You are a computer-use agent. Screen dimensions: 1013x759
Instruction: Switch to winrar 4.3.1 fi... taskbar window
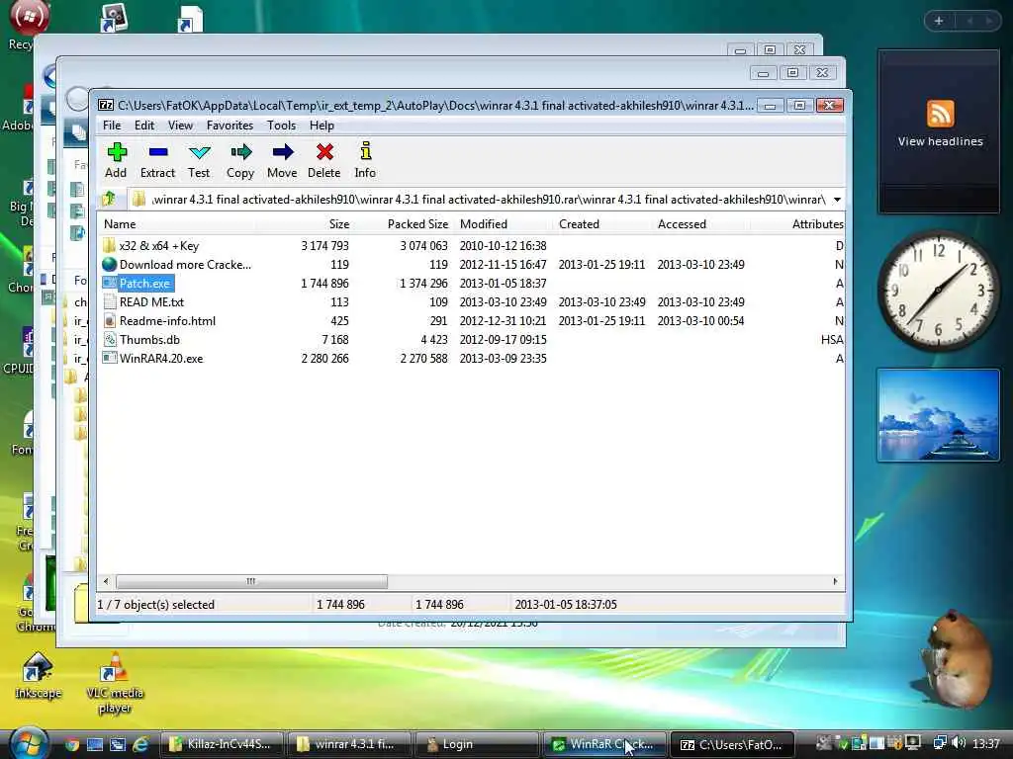click(349, 744)
